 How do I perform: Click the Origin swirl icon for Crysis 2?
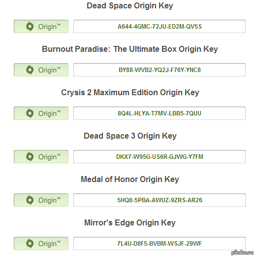[30, 113]
